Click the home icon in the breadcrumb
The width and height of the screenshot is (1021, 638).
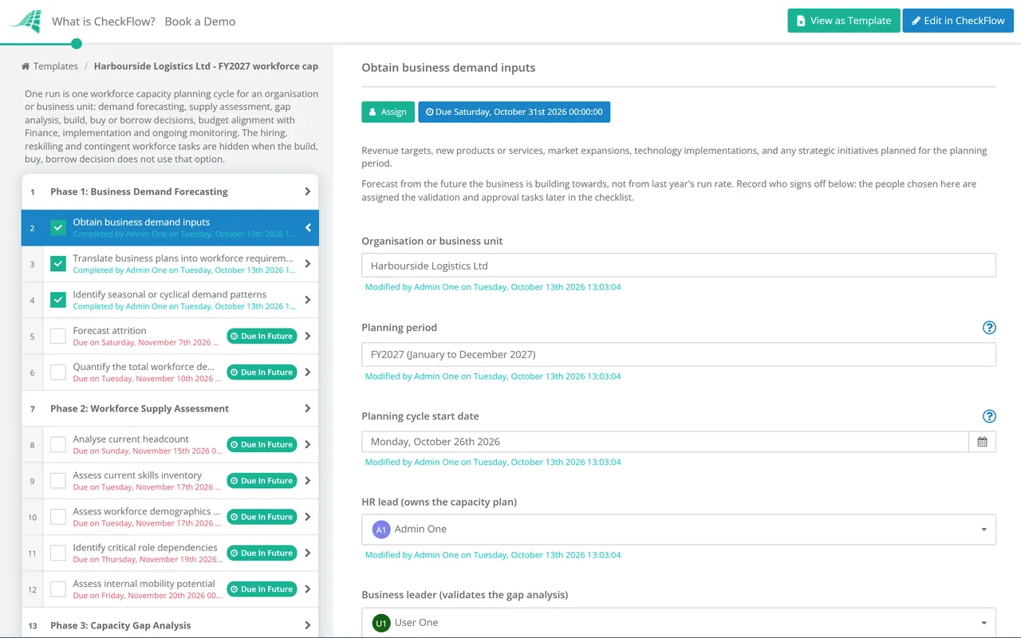(x=26, y=66)
